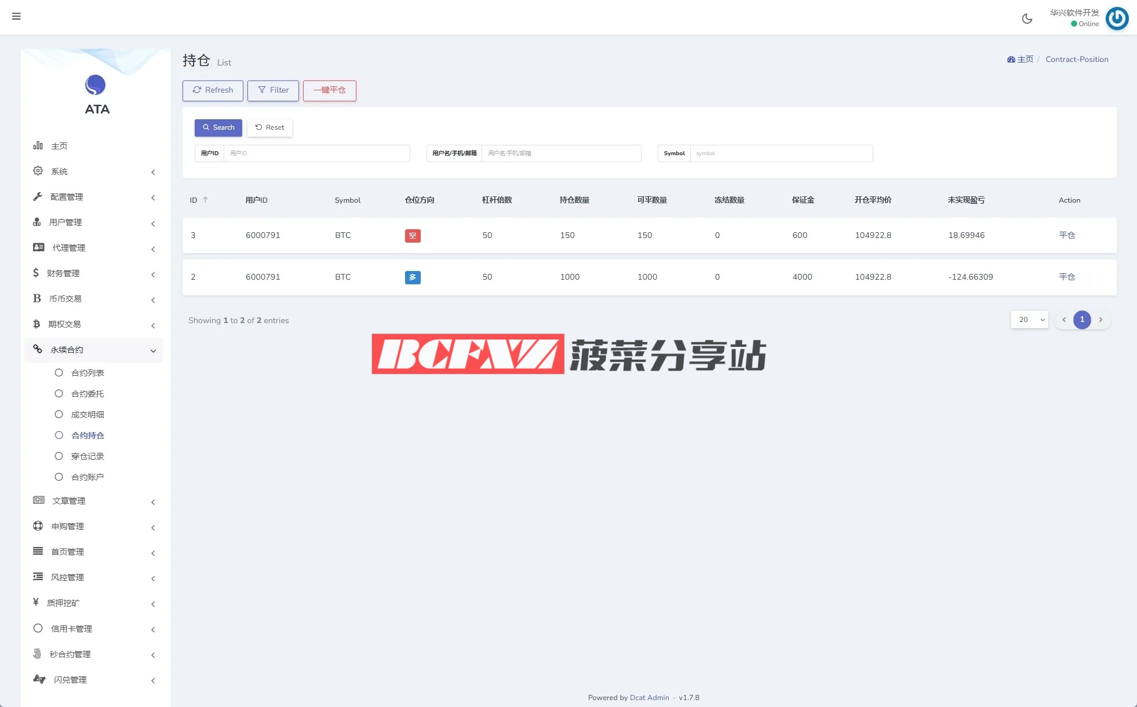Click the dollar sign finance icon
The width and height of the screenshot is (1137, 707).
(x=36, y=273)
